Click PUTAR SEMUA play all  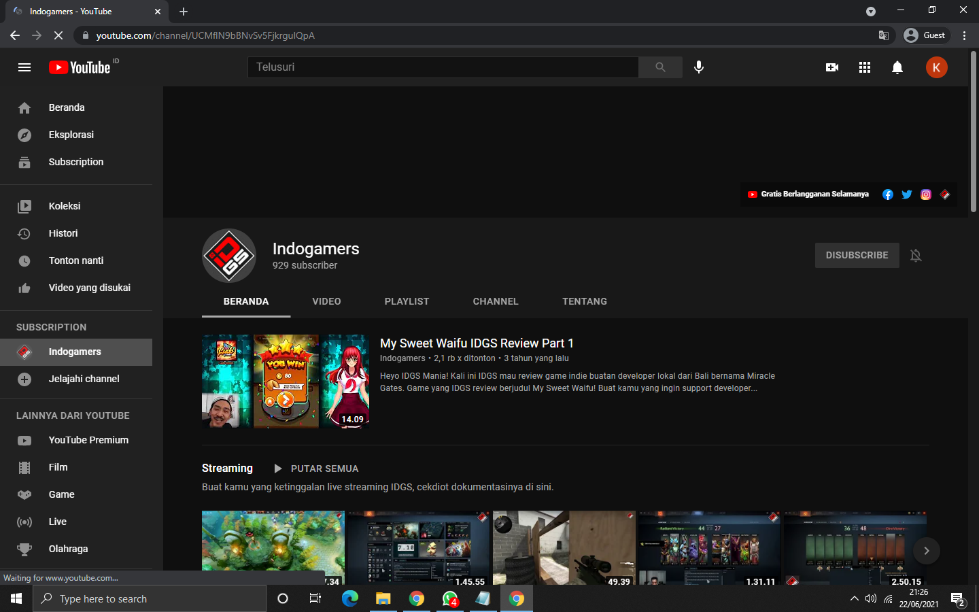pyautogui.click(x=316, y=469)
